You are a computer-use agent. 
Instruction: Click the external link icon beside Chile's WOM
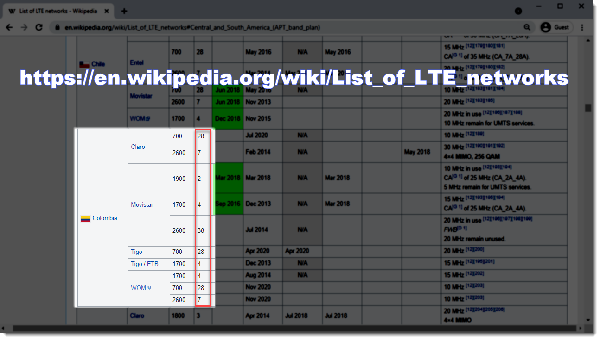click(x=148, y=119)
